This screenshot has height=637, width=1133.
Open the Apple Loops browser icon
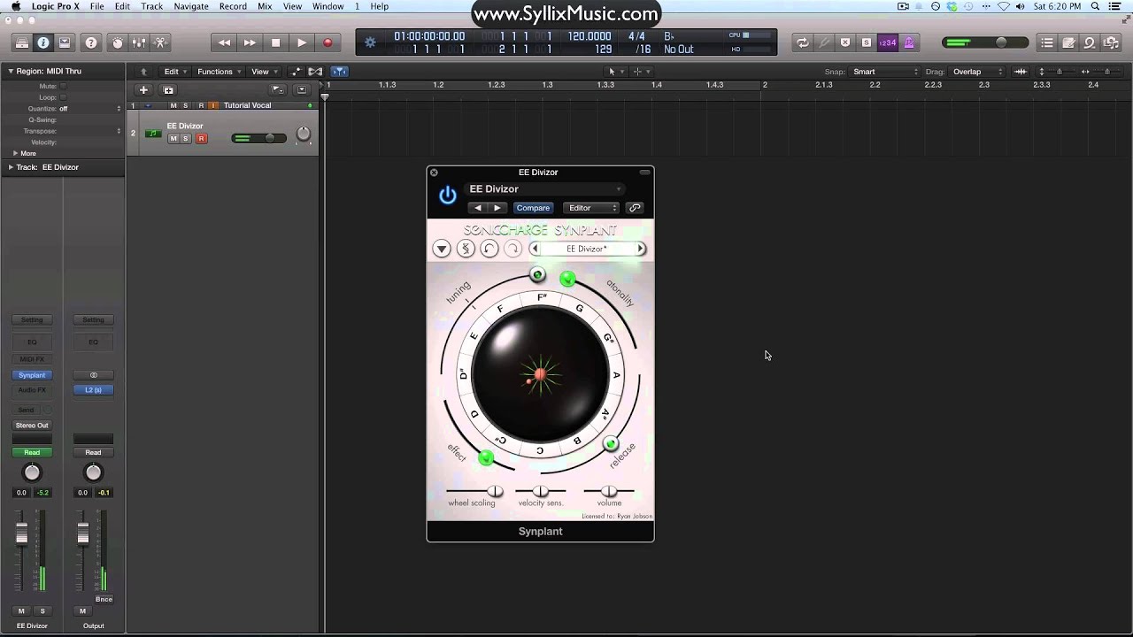tap(1090, 42)
